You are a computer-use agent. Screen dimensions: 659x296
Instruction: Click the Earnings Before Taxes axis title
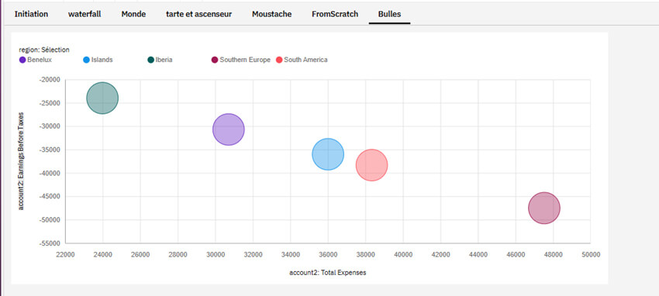(x=21, y=161)
